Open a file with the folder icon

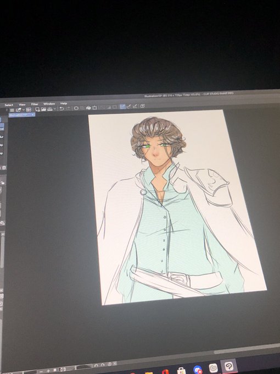[43, 109]
